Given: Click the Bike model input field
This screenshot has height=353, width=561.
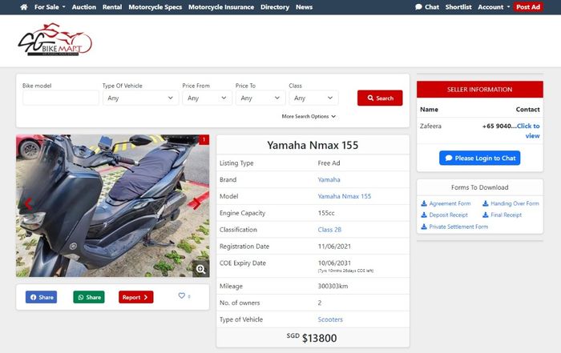Looking at the screenshot, I should (61, 98).
